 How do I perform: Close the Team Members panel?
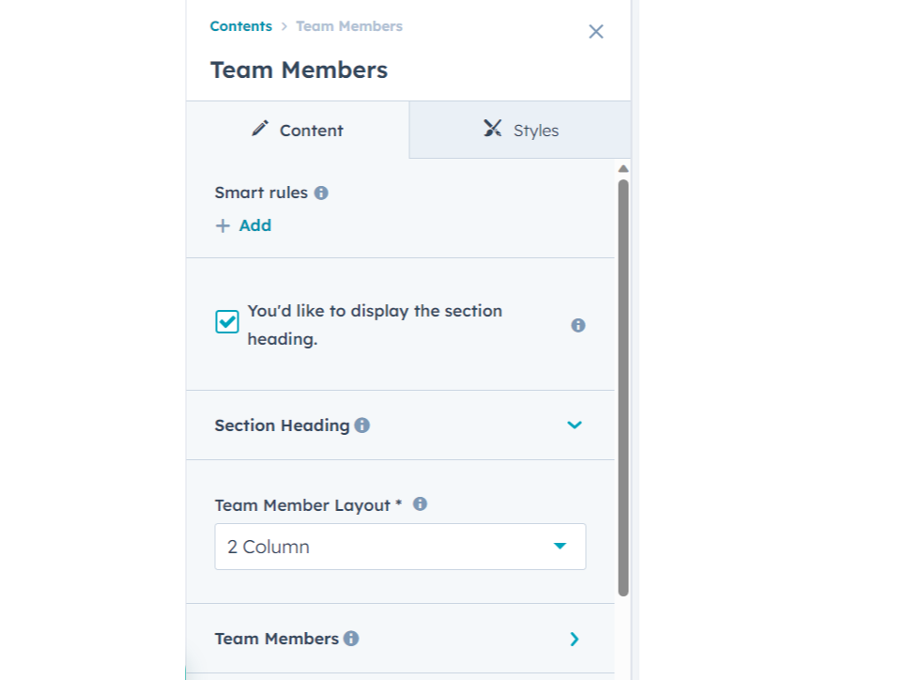point(595,32)
